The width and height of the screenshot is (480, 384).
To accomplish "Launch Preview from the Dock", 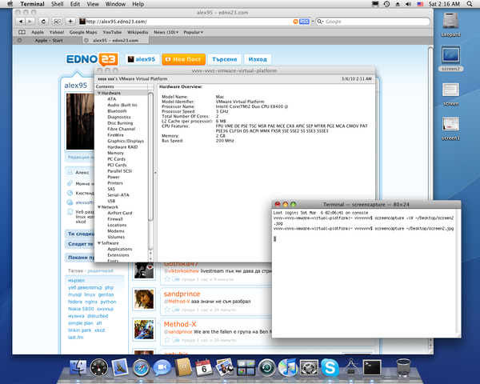I will pos(225,367).
